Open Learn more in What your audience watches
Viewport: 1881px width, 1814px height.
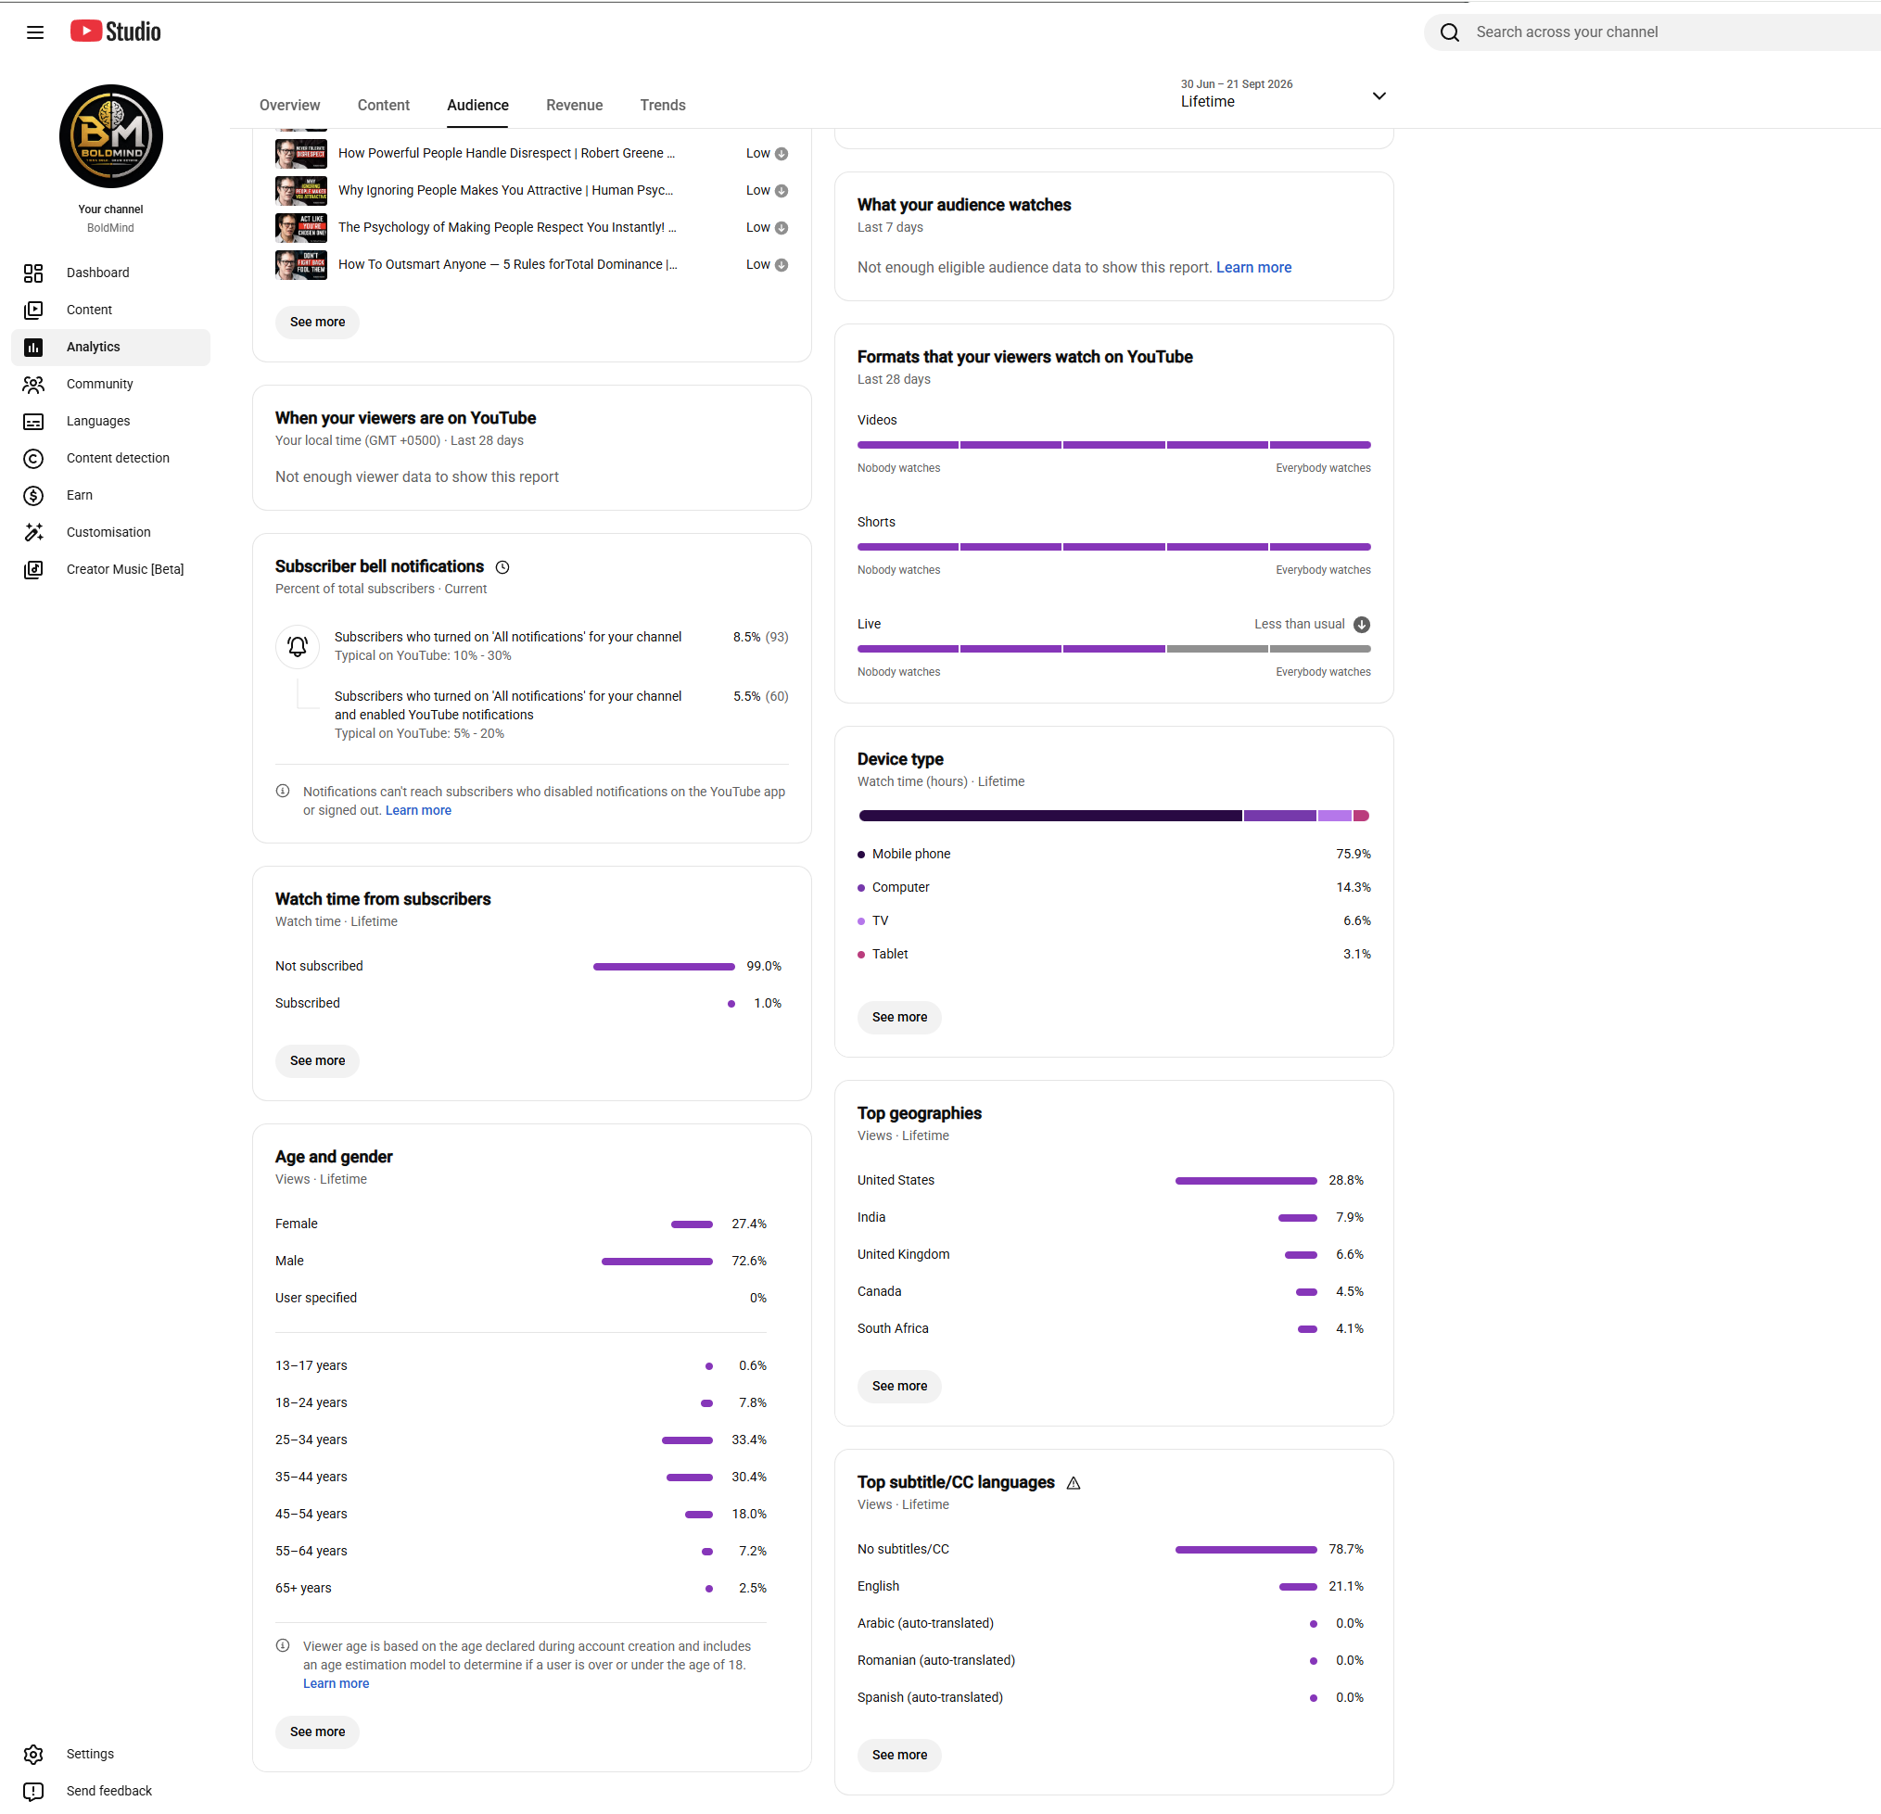(1253, 268)
